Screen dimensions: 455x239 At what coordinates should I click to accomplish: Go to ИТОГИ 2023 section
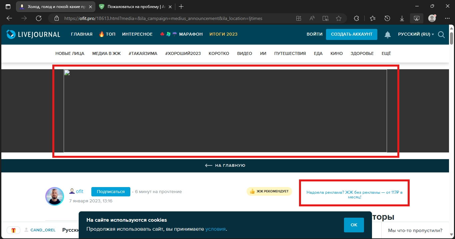(x=223, y=34)
